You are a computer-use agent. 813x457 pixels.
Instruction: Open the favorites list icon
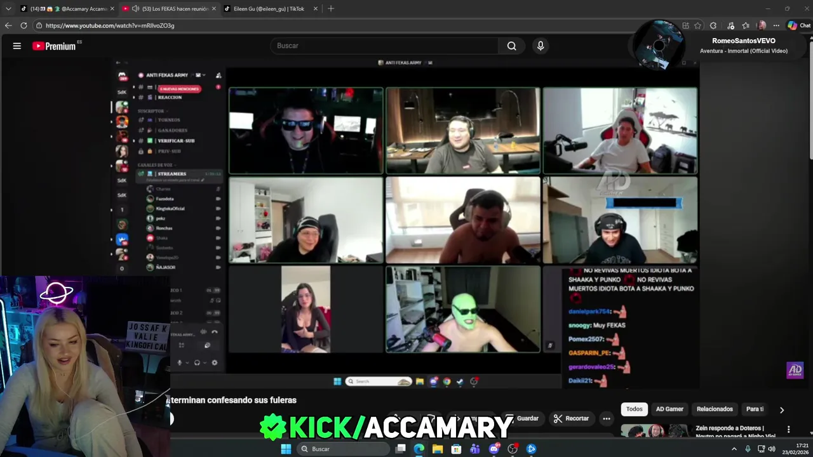pyautogui.click(x=746, y=25)
